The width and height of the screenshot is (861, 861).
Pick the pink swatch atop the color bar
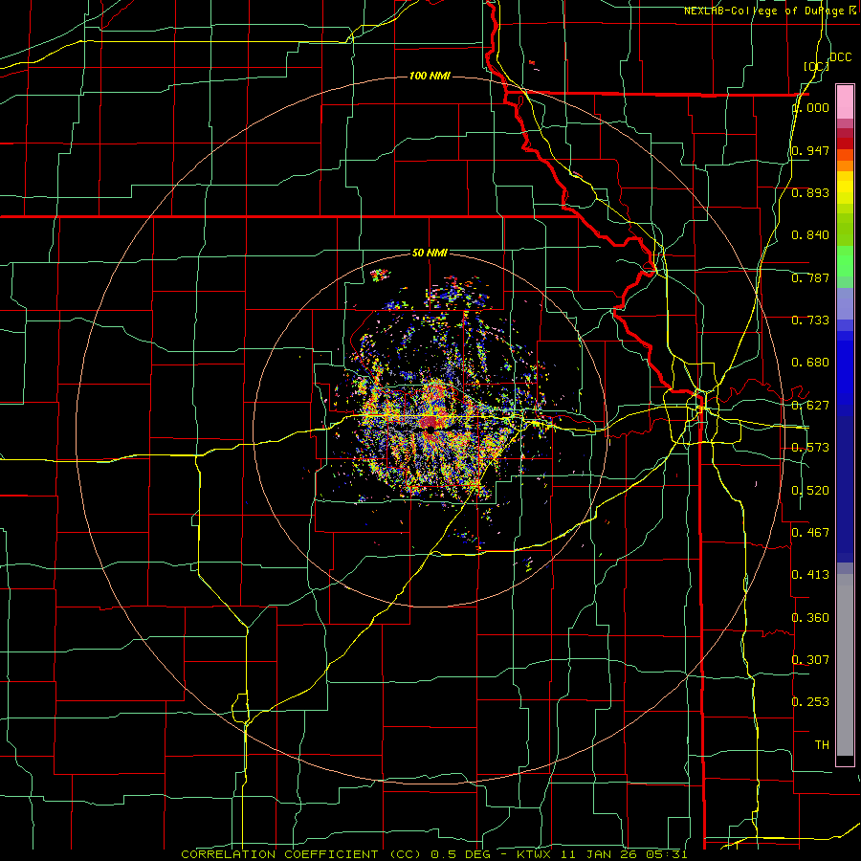tap(845, 101)
